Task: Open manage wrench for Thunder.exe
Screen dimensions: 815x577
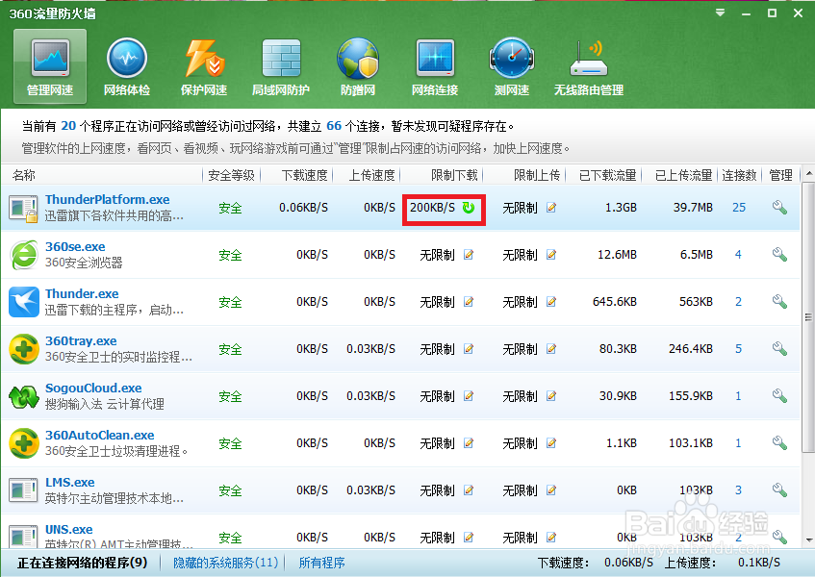Action: point(779,302)
